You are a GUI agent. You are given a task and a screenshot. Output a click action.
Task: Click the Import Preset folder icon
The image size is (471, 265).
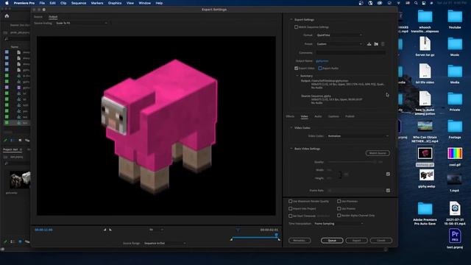(x=376, y=44)
